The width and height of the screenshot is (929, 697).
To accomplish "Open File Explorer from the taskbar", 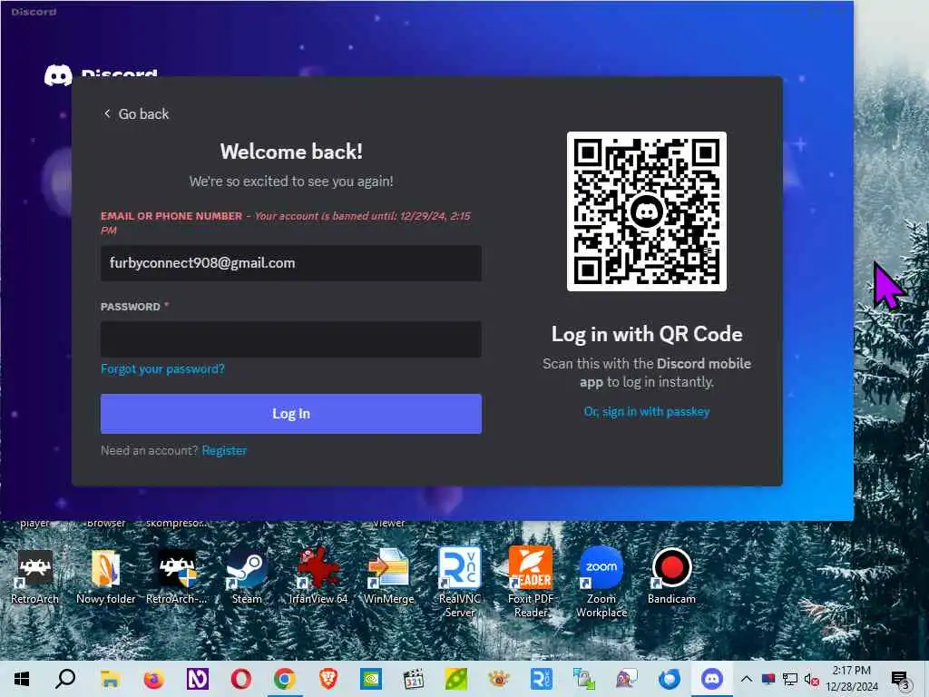I will (x=110, y=679).
